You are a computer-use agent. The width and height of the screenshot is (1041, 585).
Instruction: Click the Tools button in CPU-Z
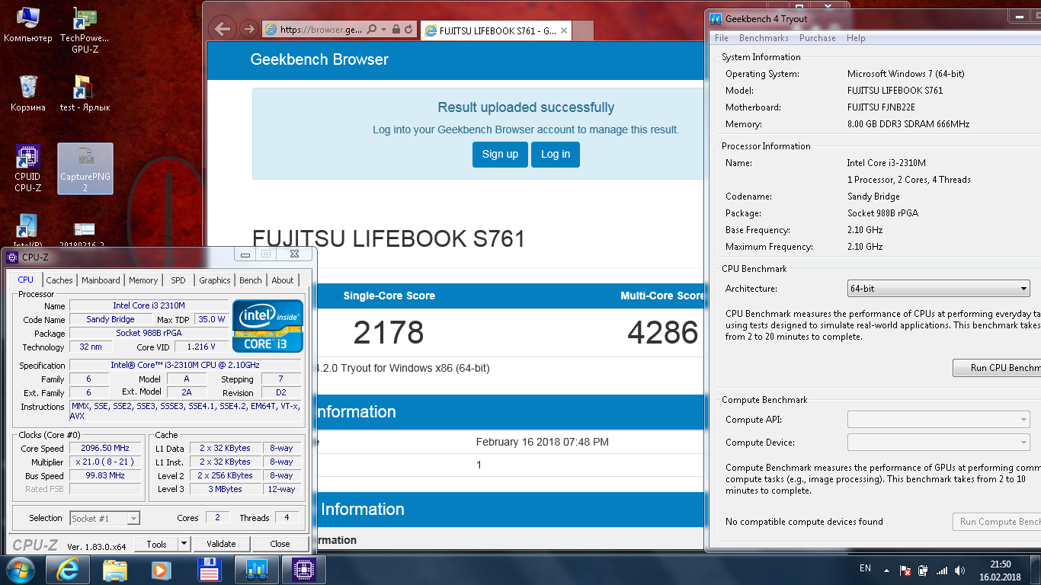(x=157, y=544)
